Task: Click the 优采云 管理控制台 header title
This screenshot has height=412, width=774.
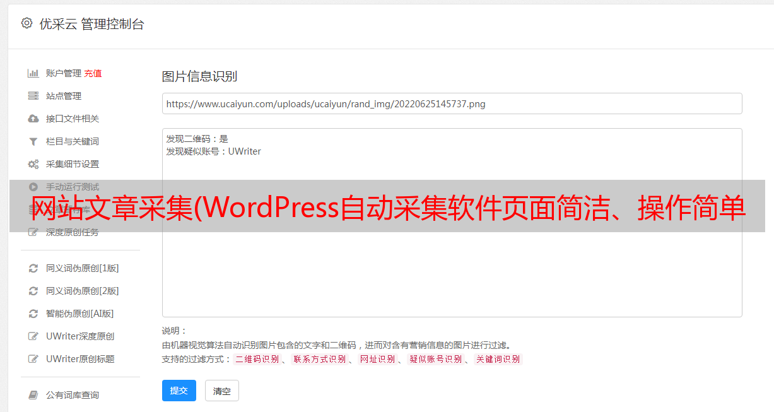Action: 91,24
